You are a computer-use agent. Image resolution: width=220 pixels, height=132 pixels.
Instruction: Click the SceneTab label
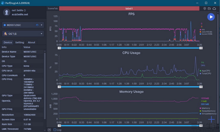click(x=53, y=9)
